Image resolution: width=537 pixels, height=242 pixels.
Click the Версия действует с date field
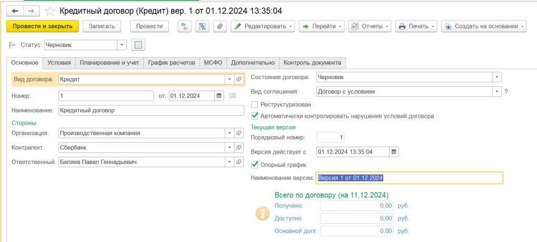coord(353,151)
